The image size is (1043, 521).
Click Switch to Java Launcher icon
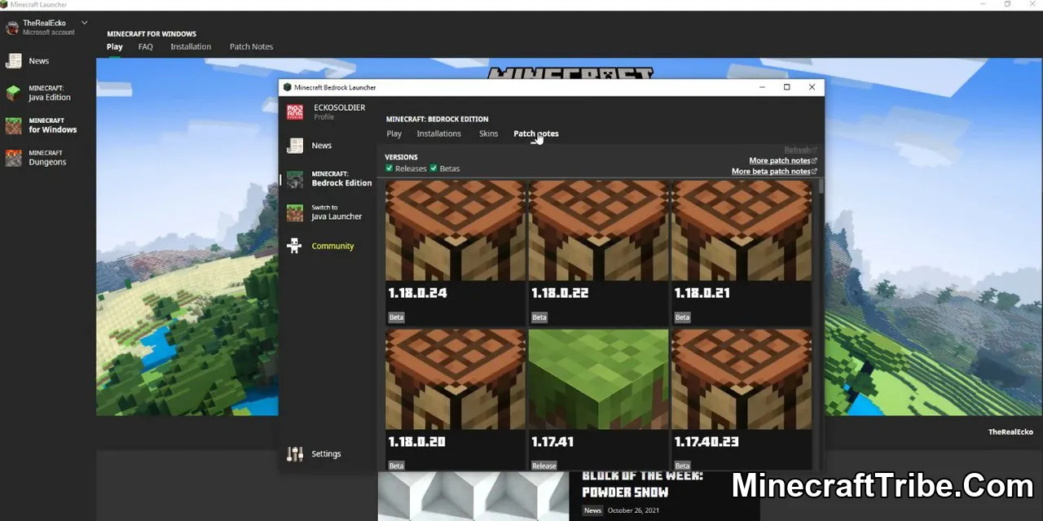tap(295, 212)
